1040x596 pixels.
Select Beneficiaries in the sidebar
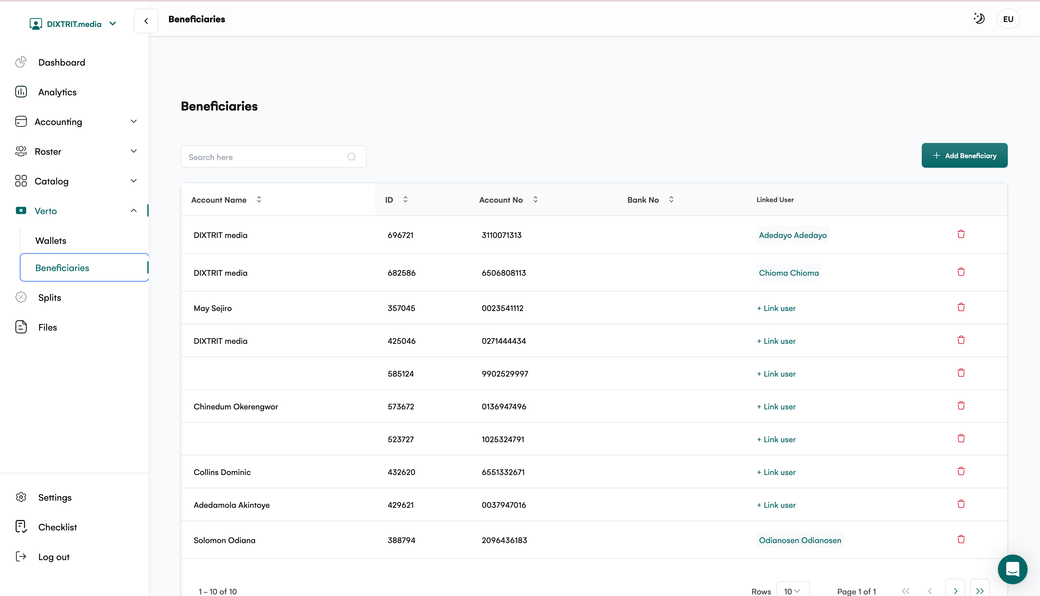coord(84,268)
